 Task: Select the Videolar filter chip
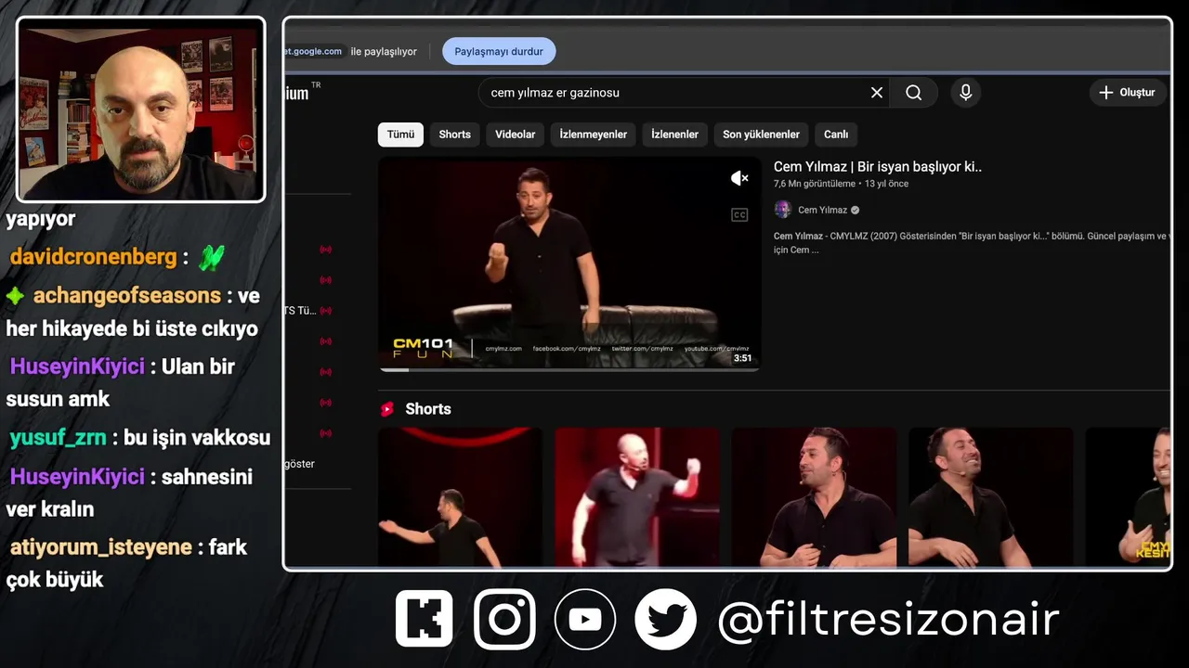[x=515, y=135]
